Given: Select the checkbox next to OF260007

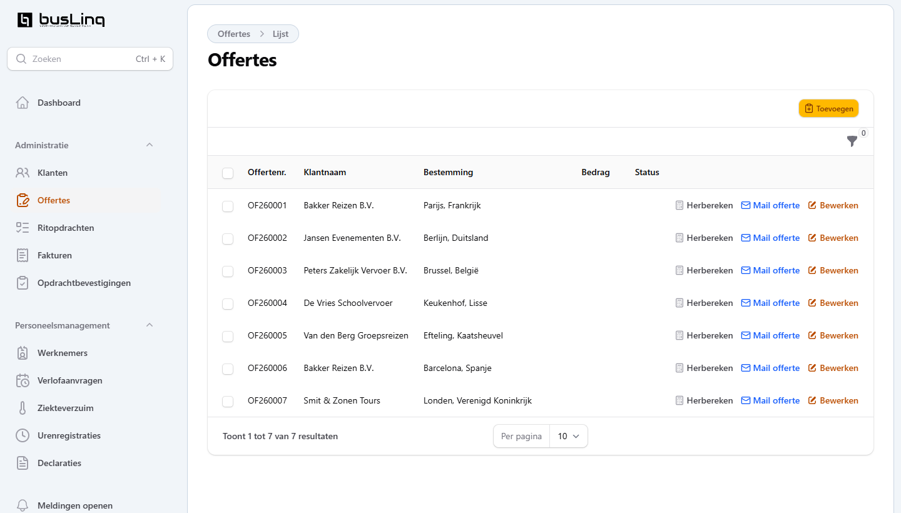Looking at the screenshot, I should 228,402.
